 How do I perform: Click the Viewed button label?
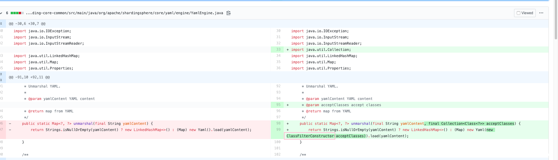(527, 13)
